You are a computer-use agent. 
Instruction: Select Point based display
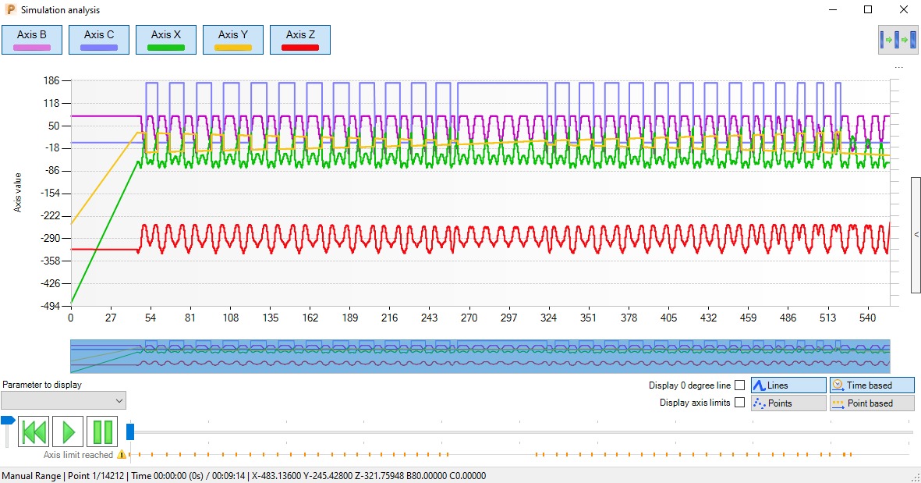[872, 403]
